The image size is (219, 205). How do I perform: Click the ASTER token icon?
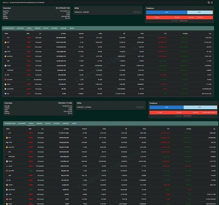(7, 185)
